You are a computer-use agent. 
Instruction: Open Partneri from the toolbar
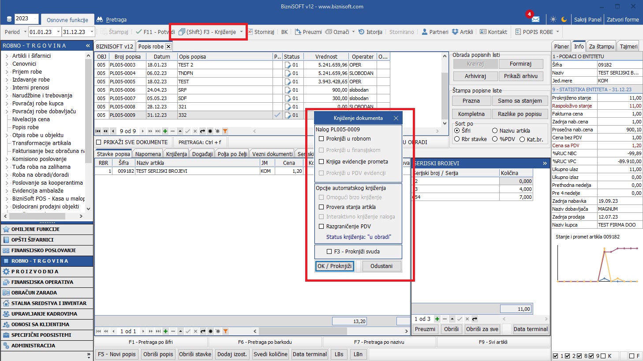tap(425, 32)
